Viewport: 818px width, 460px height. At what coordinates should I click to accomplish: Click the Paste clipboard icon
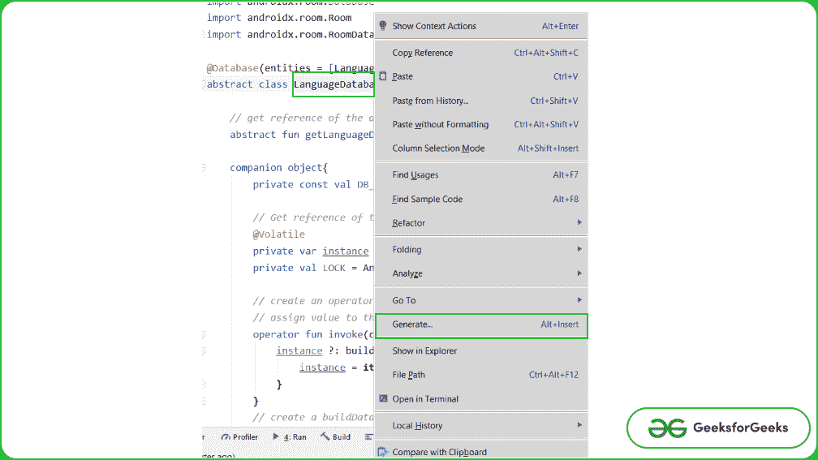pyautogui.click(x=383, y=76)
